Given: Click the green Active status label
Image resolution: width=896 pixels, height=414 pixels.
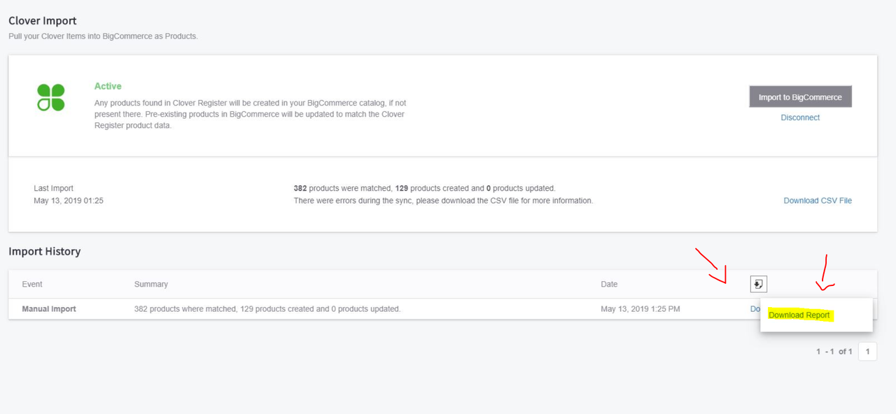Looking at the screenshot, I should pos(108,86).
